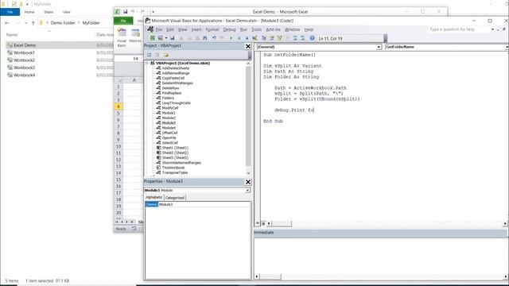Open the 'Type a question for help' dropdown arrow
The image size is (509, 286).
(x=492, y=29)
